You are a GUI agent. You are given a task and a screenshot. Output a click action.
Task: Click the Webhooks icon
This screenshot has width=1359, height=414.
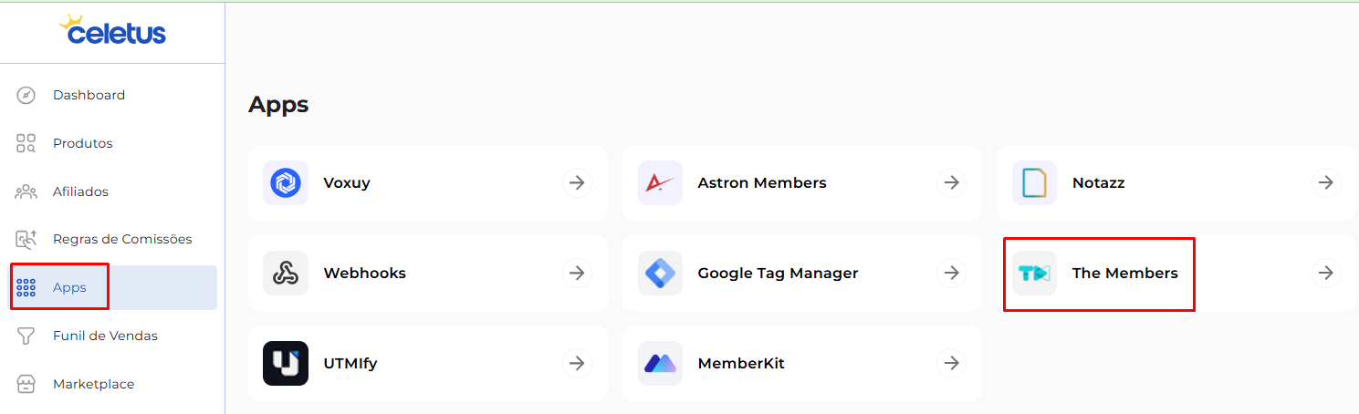[286, 273]
